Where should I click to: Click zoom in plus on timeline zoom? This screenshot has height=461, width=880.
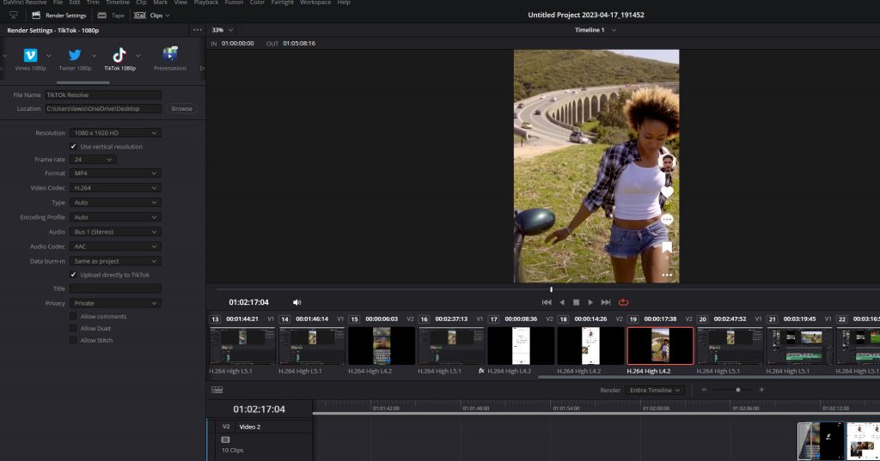[761, 390]
